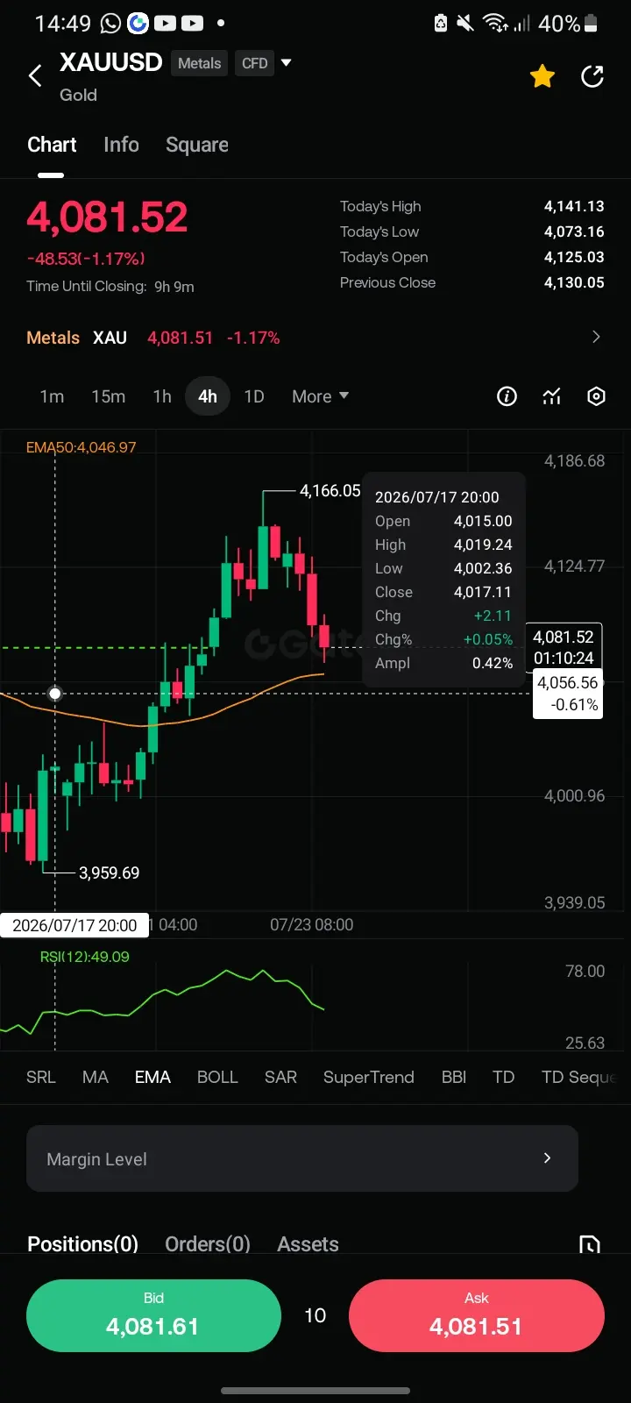Open the Positions(0) tab
The height and width of the screenshot is (1403, 631).
83,1244
